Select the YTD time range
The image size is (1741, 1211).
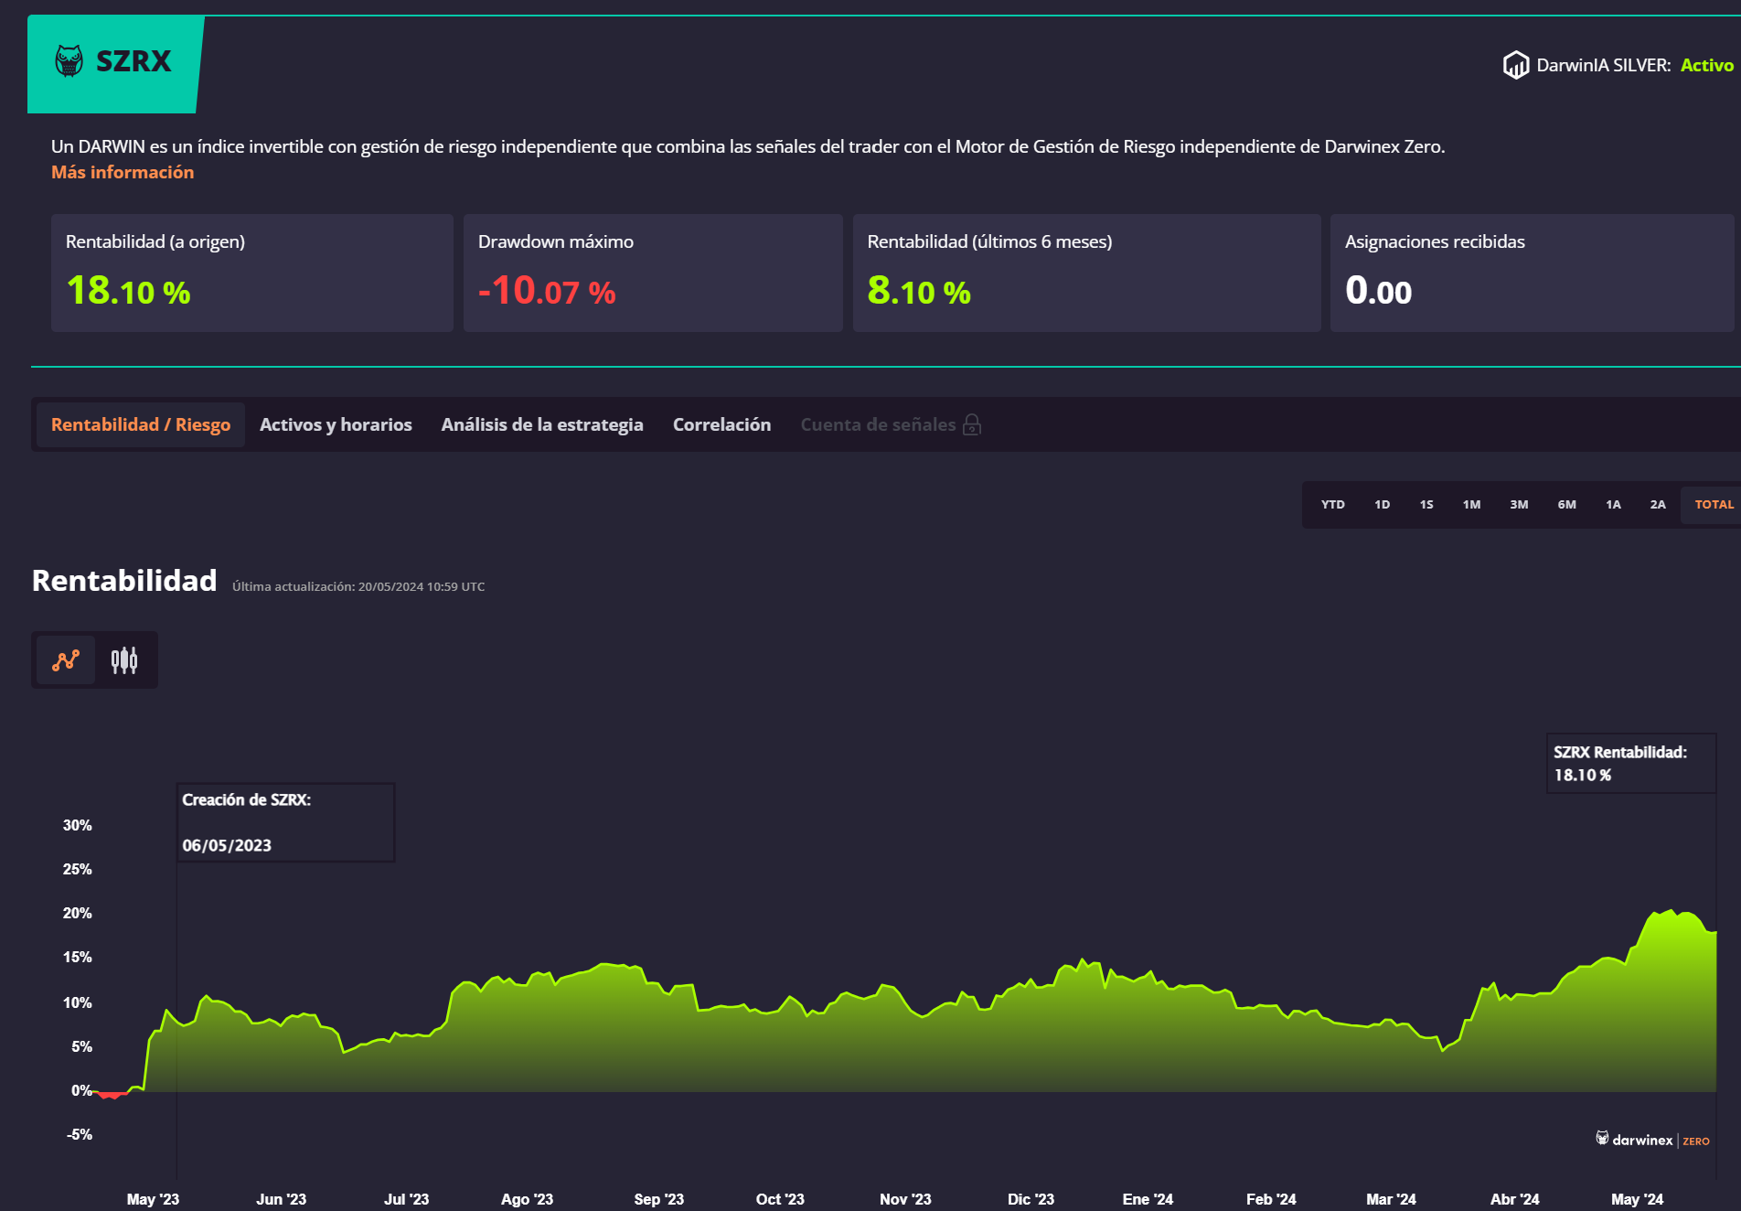pyautogui.click(x=1332, y=504)
